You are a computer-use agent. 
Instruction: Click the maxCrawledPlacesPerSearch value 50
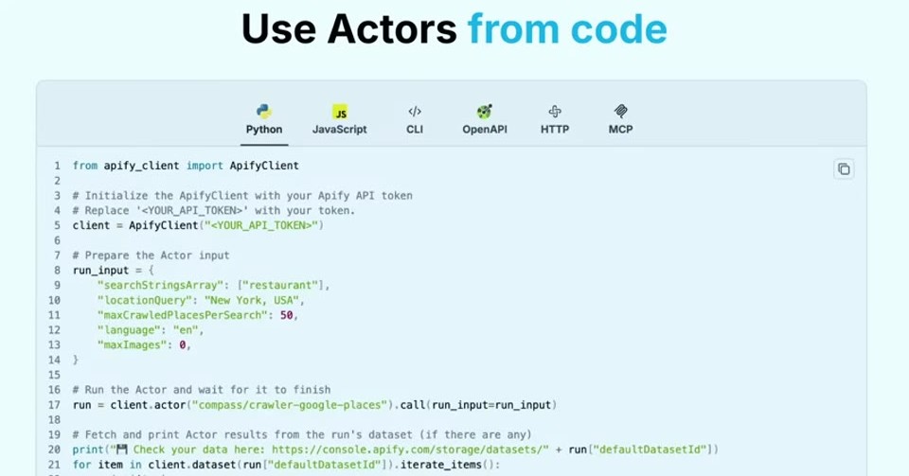(x=286, y=315)
